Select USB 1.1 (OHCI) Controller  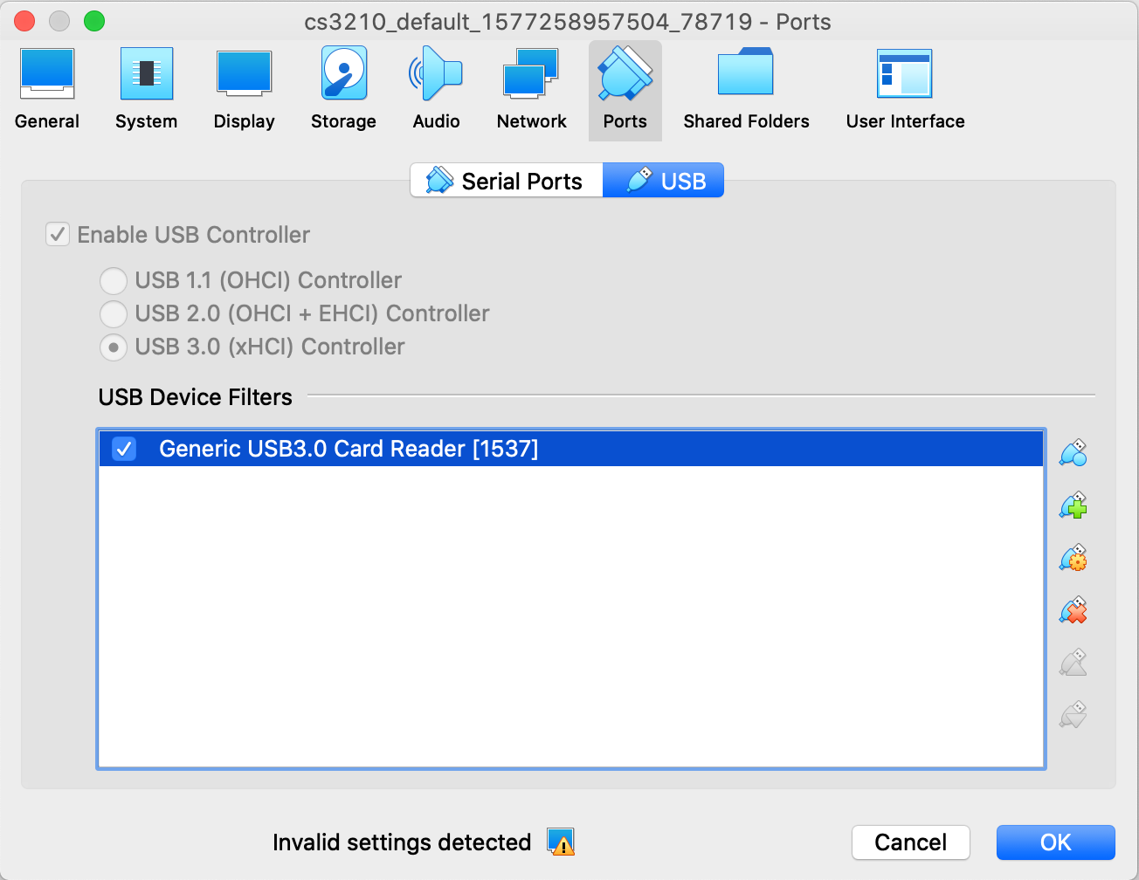(x=114, y=280)
